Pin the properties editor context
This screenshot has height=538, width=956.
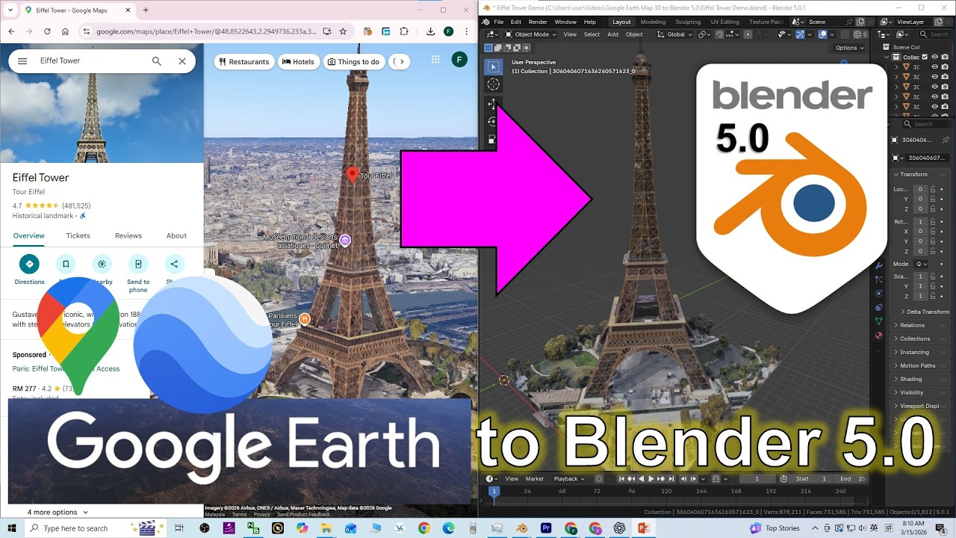946,140
